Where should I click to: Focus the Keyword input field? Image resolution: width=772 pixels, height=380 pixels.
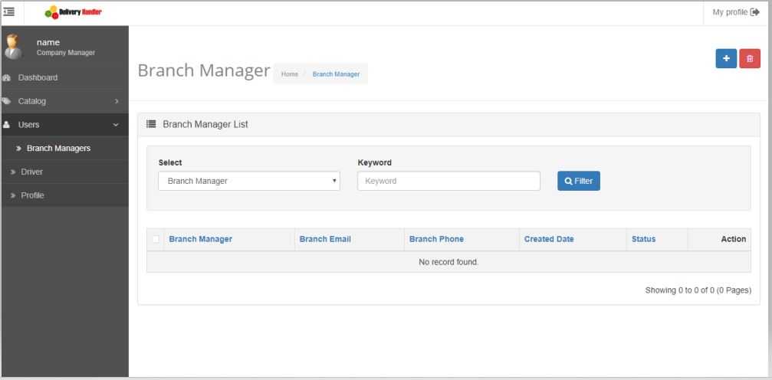pyautogui.click(x=448, y=181)
